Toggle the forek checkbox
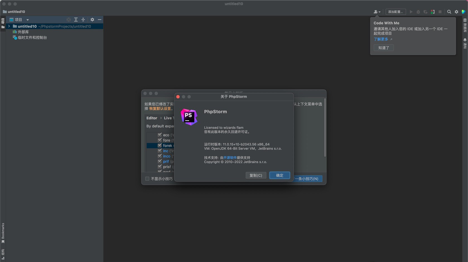The width and height of the screenshot is (468, 262). [160, 145]
